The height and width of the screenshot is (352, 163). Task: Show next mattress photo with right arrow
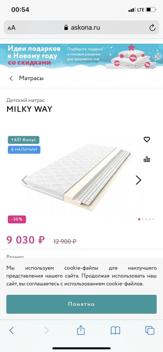click(x=139, y=180)
